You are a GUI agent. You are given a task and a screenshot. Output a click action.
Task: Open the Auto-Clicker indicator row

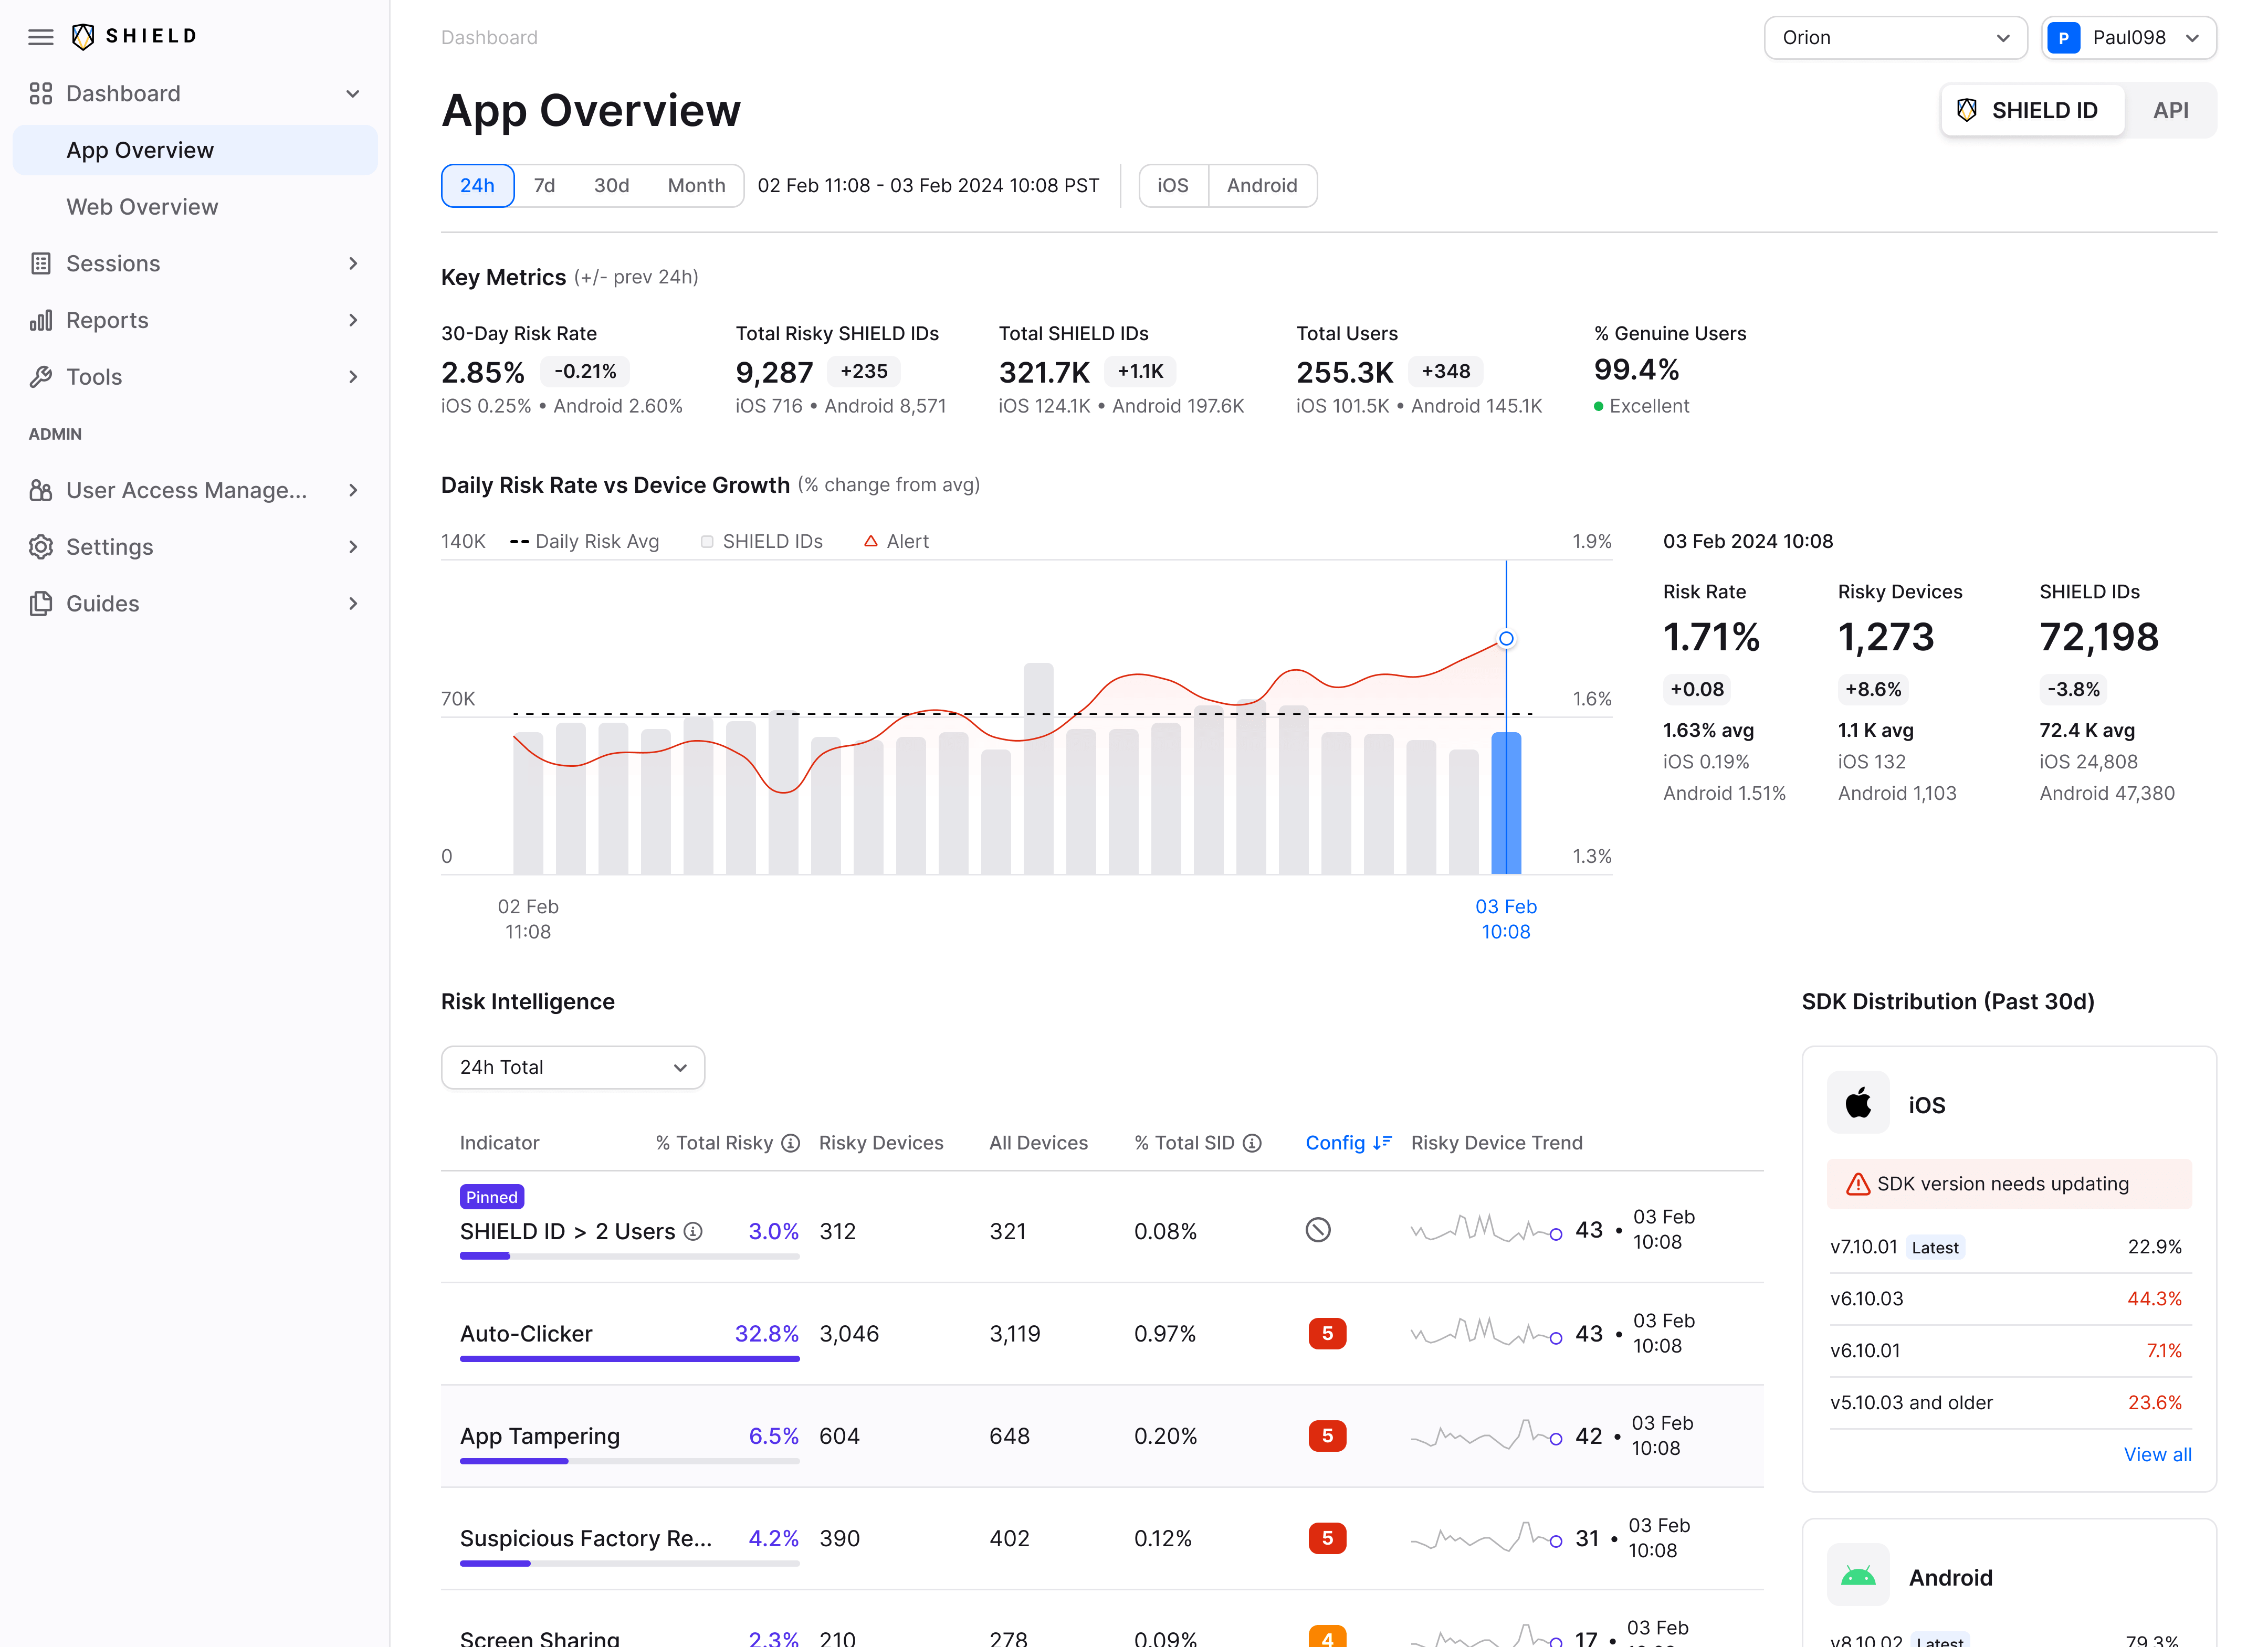pos(1102,1334)
